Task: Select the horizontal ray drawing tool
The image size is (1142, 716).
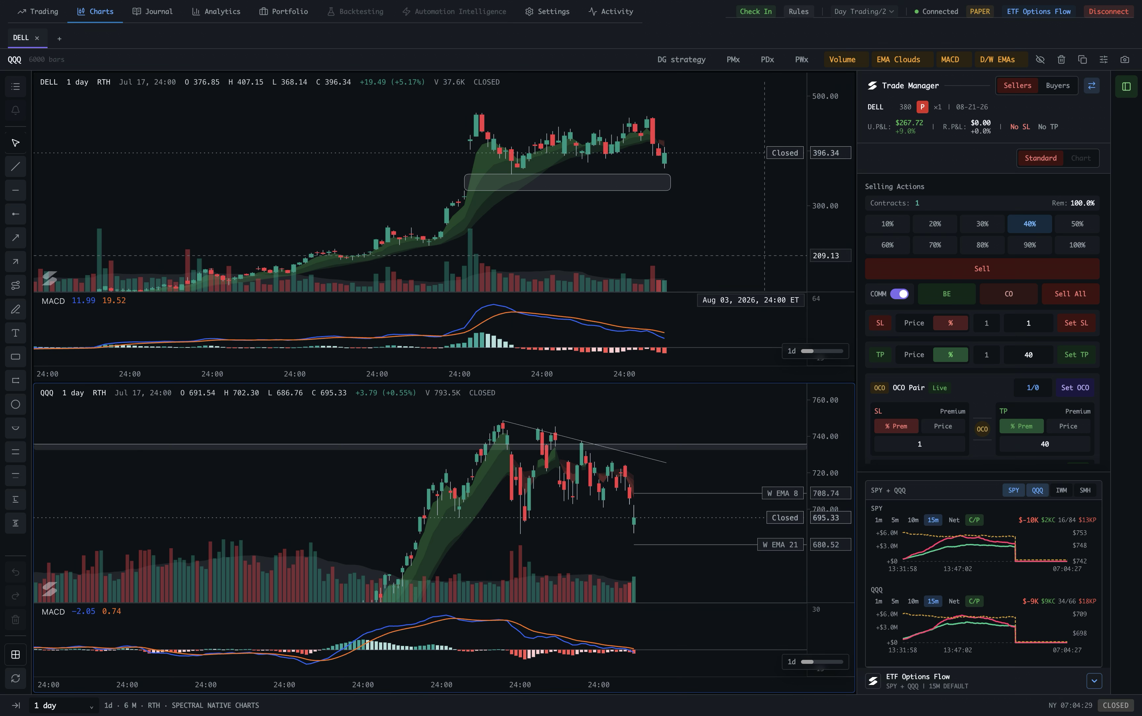Action: [15, 214]
